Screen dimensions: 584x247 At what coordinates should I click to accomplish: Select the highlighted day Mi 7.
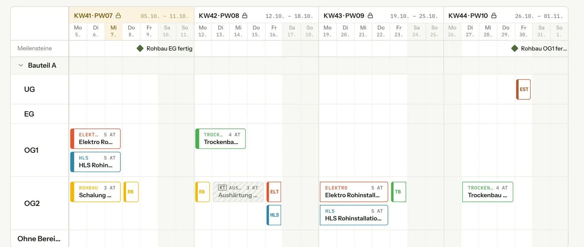click(114, 31)
